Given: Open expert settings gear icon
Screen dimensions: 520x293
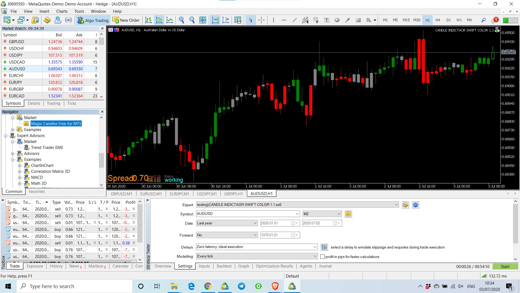Looking at the screenshot, I should (415, 205).
